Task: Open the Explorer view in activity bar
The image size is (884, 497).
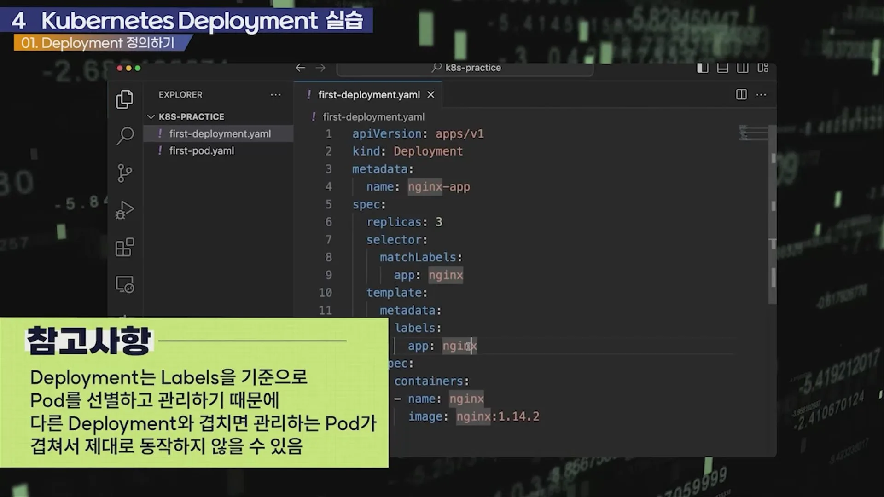Action: pyautogui.click(x=124, y=99)
